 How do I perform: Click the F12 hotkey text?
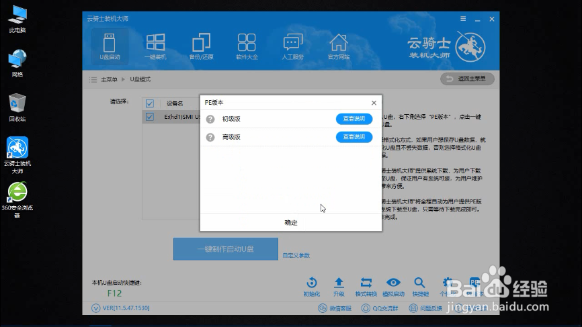coord(114,293)
